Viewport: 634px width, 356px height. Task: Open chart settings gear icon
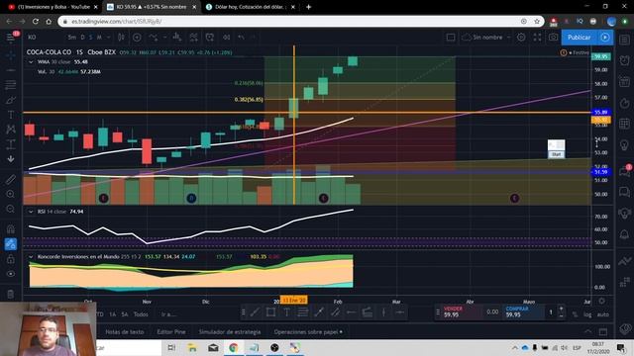(x=521, y=38)
